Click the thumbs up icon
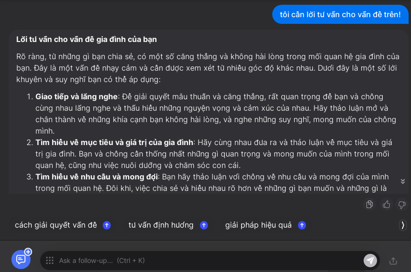This screenshot has height=272, width=411. (386, 204)
